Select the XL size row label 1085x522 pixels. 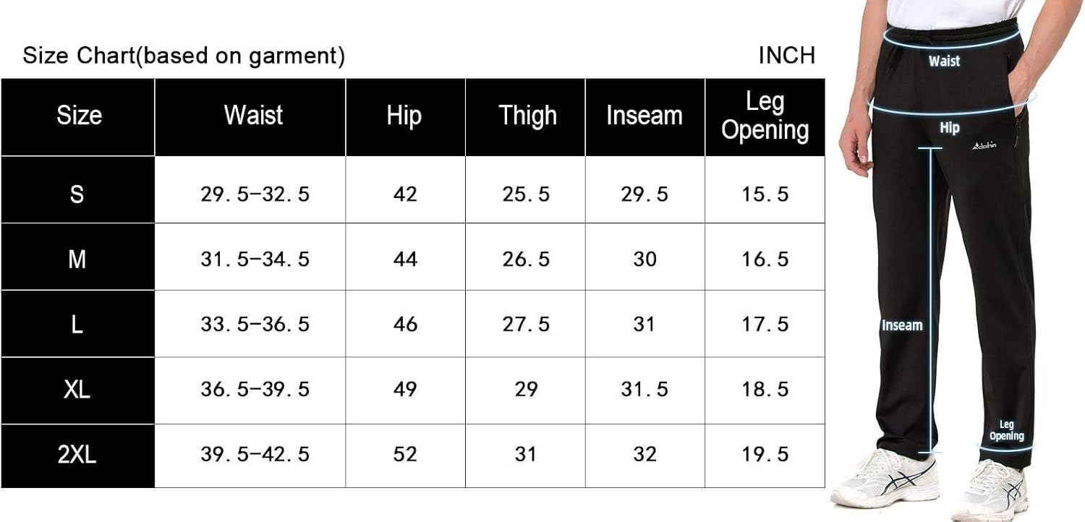77,390
